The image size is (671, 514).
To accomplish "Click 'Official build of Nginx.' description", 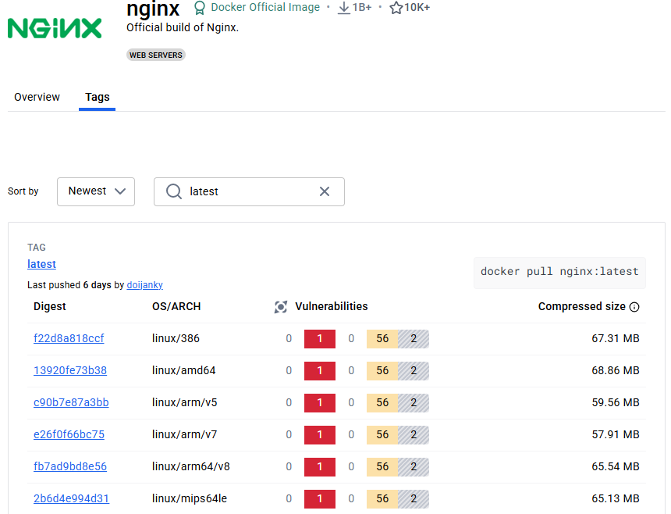I will coord(183,27).
